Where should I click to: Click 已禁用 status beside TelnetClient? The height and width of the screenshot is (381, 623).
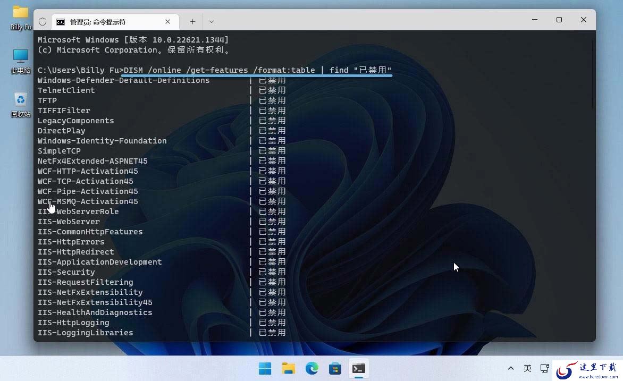tap(272, 90)
